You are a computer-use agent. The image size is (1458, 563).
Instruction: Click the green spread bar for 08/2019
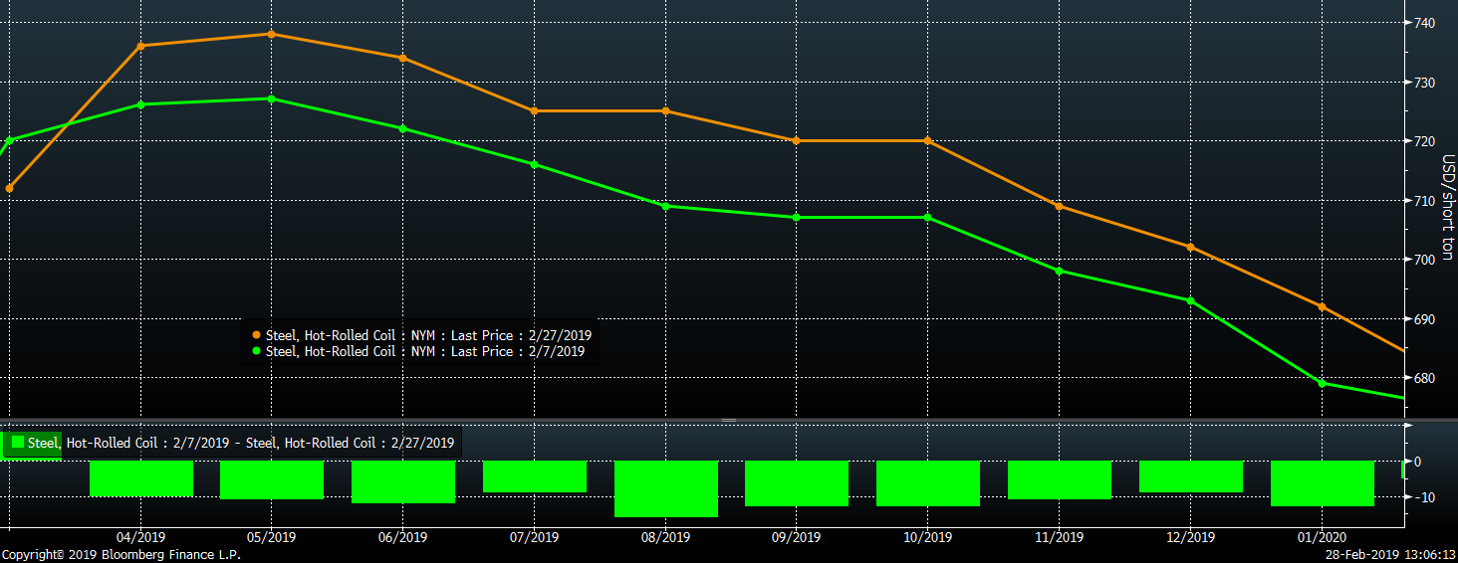(x=665, y=488)
